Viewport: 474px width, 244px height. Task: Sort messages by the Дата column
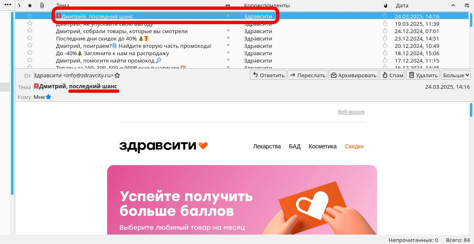402,5
